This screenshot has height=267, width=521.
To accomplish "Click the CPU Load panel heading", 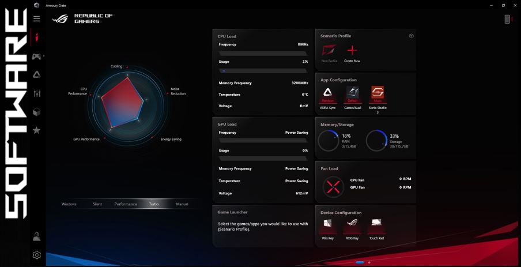I will pos(227,36).
